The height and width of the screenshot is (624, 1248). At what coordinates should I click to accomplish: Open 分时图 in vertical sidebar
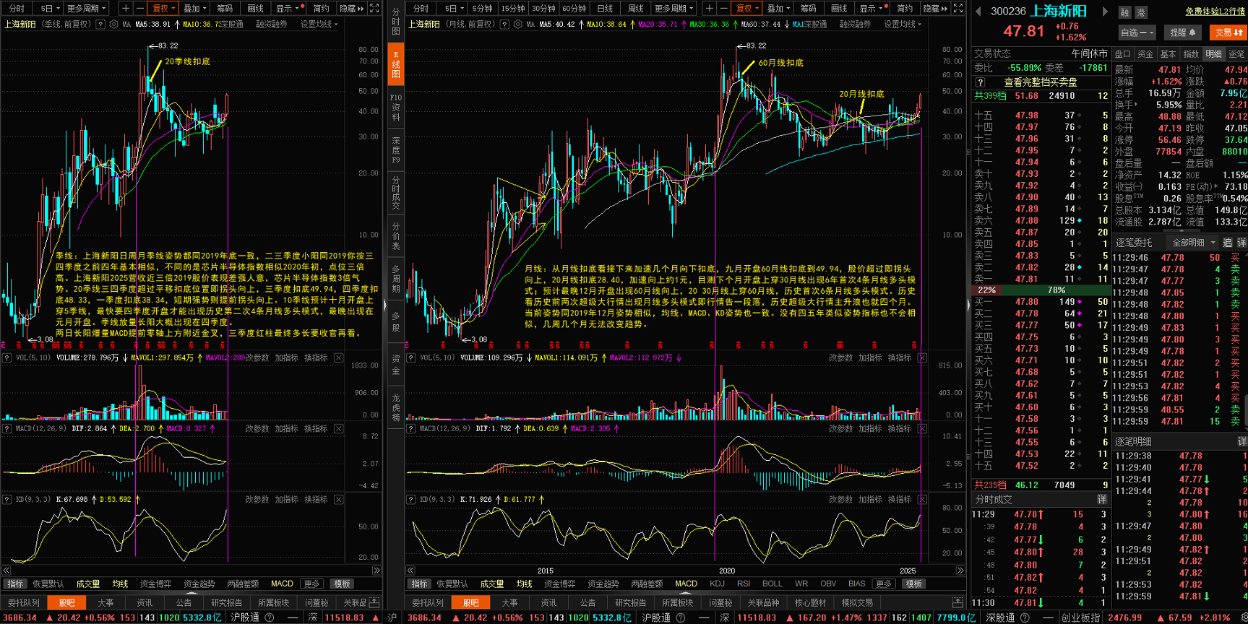pos(396,22)
